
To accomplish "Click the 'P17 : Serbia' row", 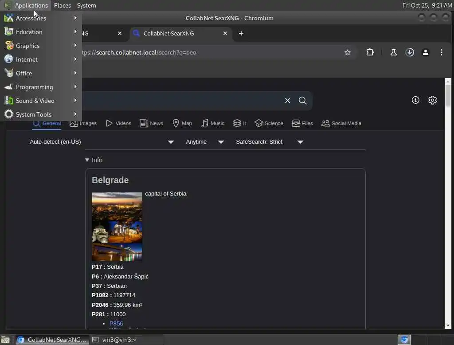I will (107, 267).
